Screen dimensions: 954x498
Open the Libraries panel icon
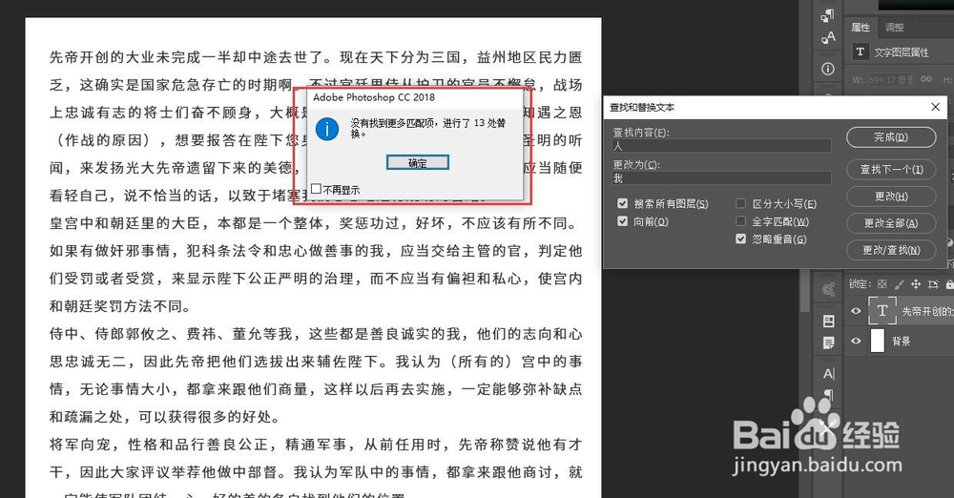tap(828, 290)
